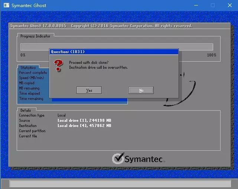Screen dimensions: 238x189
Task: Click the Details tab label
Action: pyautogui.click(x=26, y=110)
